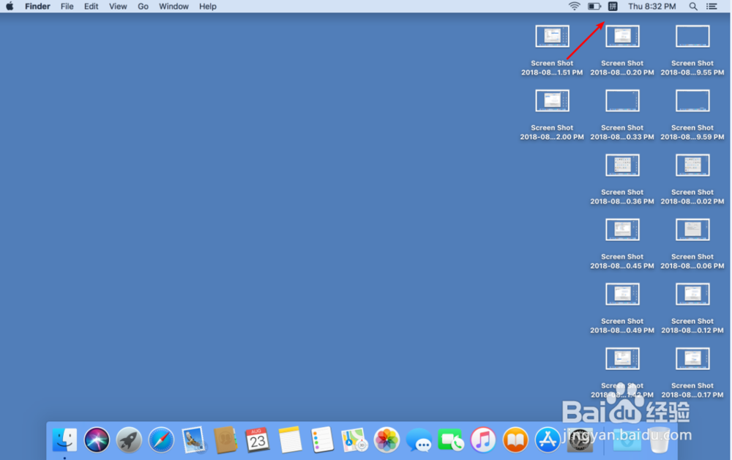Image resolution: width=732 pixels, height=460 pixels.
Task: Open the Trash in the Dock
Action: [660, 439]
